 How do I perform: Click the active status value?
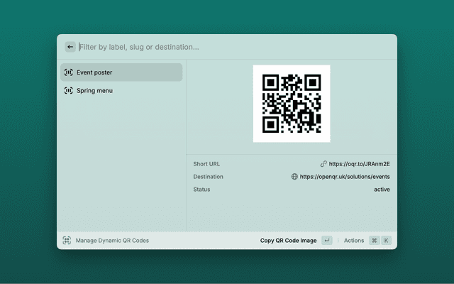[382, 190]
